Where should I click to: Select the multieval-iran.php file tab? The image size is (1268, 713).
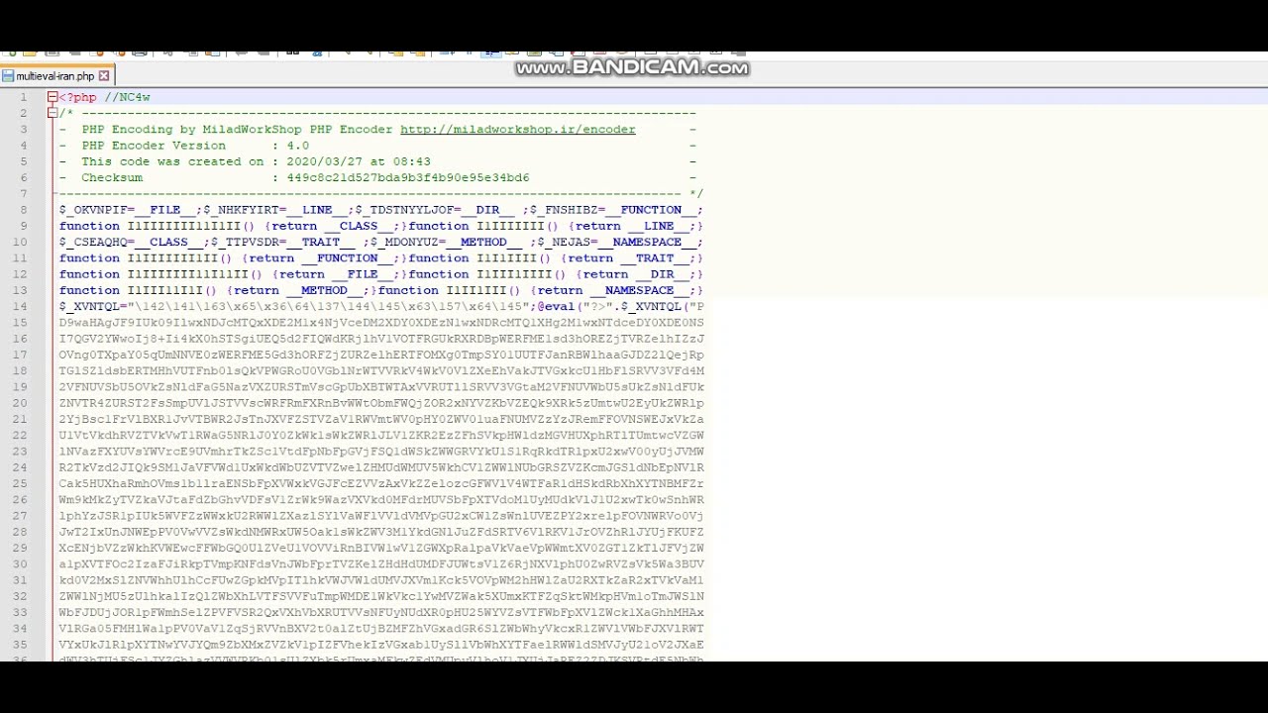pos(56,76)
